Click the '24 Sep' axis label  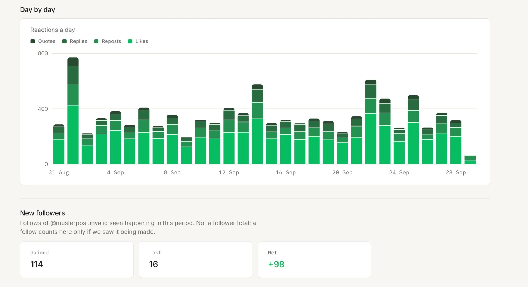[399, 172]
